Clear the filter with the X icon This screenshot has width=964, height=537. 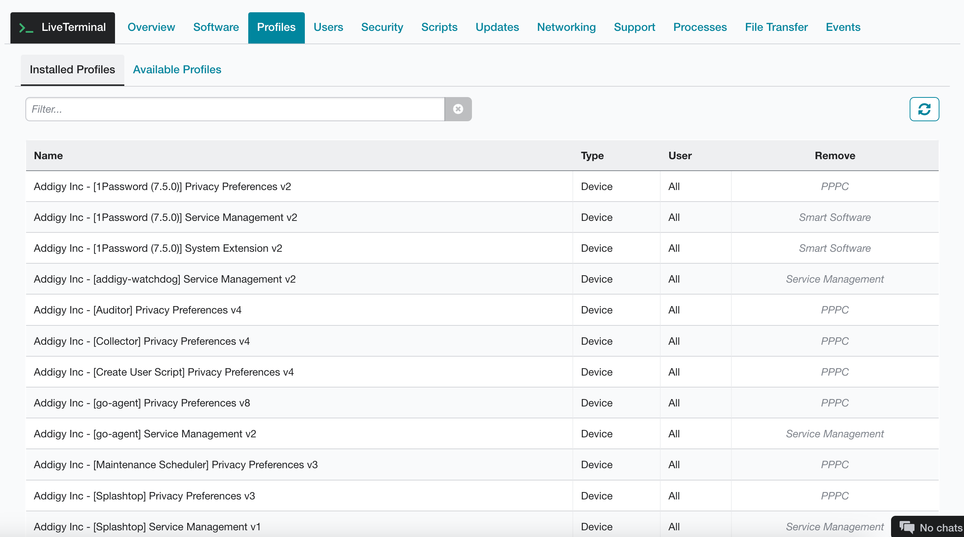pyautogui.click(x=458, y=109)
